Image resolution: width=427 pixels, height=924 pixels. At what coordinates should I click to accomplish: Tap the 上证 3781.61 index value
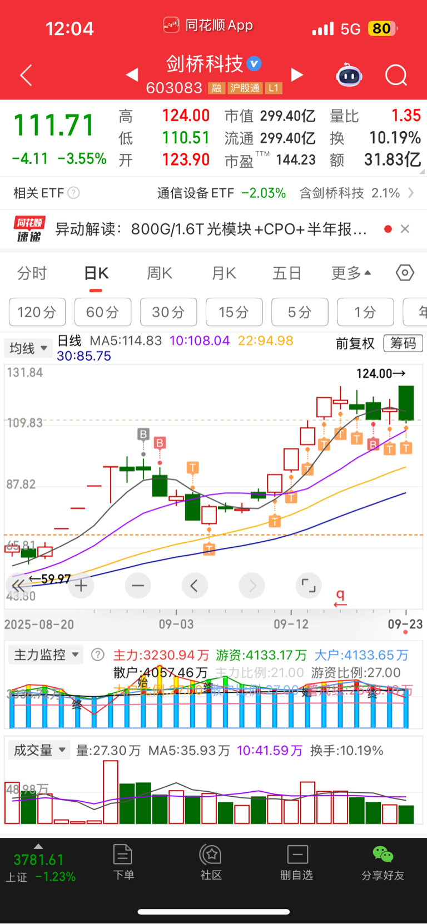pyautogui.click(x=39, y=860)
